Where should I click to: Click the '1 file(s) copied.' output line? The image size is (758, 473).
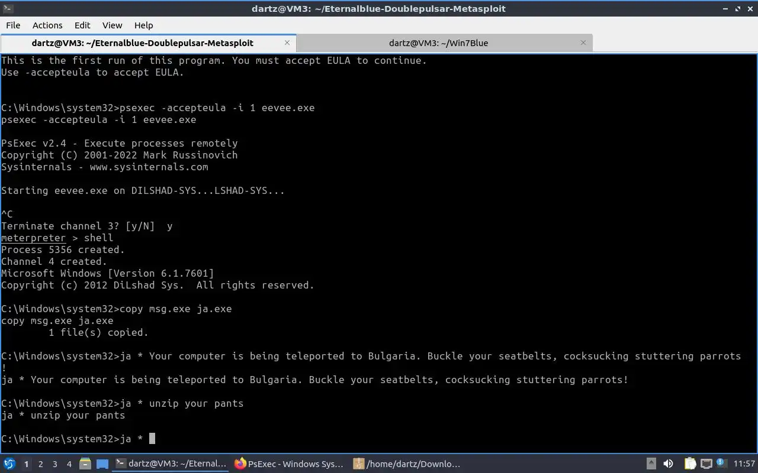(x=98, y=332)
